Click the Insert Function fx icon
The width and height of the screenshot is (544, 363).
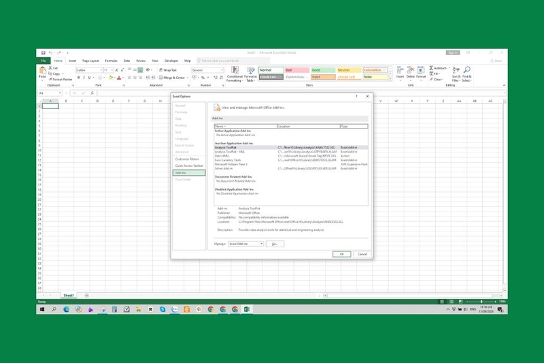pos(92,93)
